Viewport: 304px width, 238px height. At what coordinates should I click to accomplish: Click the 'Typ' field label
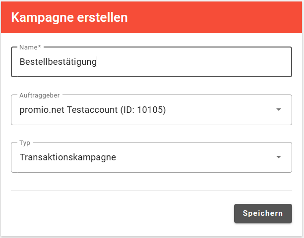click(25, 143)
